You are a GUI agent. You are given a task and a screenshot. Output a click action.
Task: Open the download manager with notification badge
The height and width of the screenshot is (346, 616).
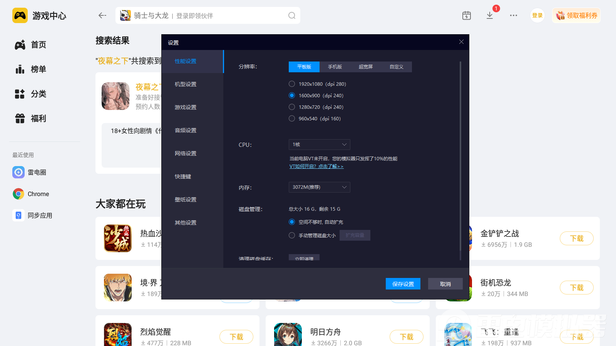click(490, 15)
